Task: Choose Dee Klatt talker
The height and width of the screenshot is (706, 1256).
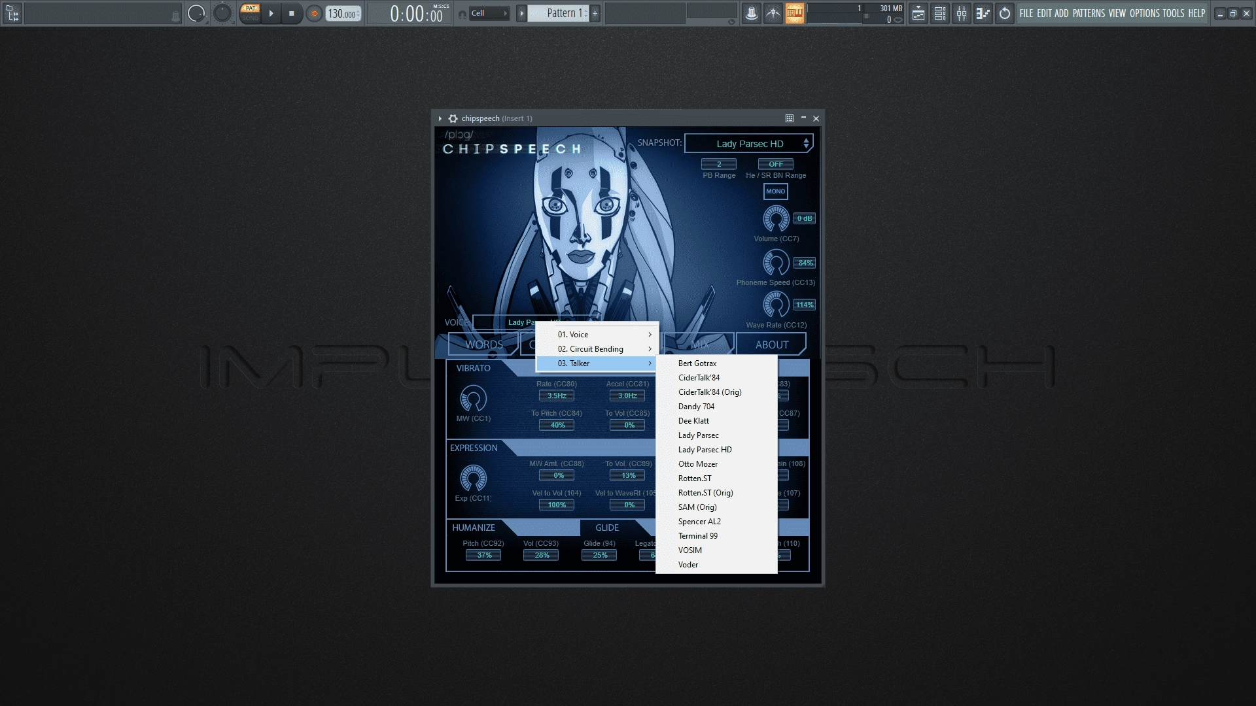Action: pyautogui.click(x=716, y=421)
